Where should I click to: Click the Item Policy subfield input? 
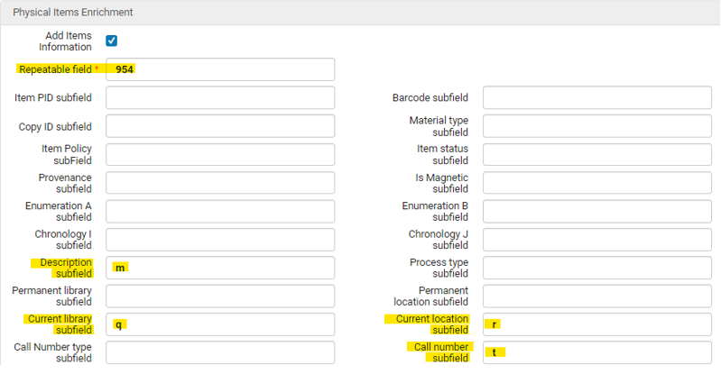click(220, 154)
